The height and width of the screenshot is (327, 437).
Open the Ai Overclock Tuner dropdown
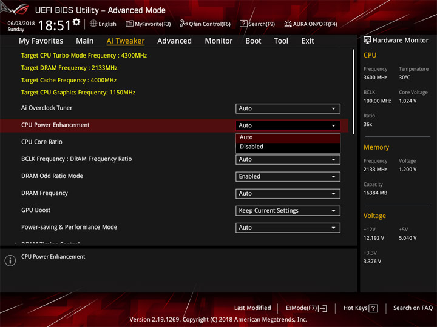coord(288,108)
